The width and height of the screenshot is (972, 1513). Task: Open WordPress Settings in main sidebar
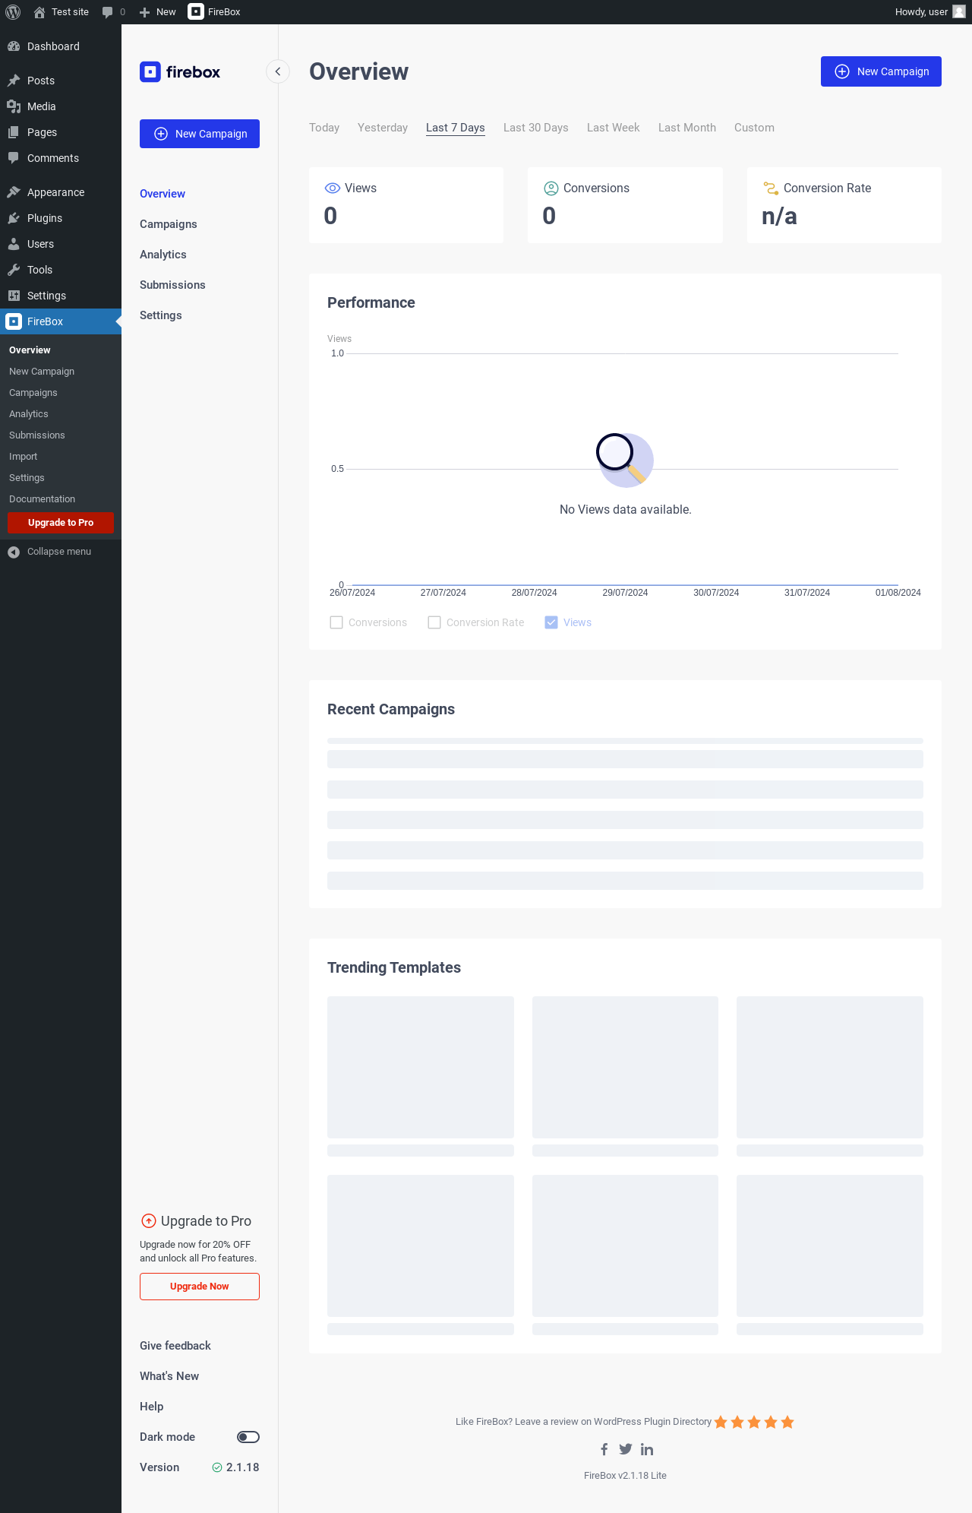click(61, 296)
